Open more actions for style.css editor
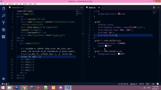Image resolution: width=161 pixels, height=90 pixels. tap(158, 7)
